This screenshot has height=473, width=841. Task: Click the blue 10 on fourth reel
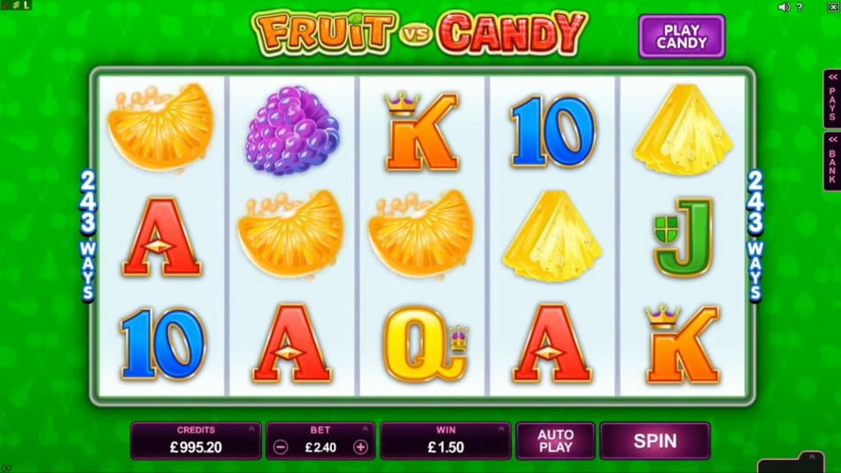click(x=553, y=131)
